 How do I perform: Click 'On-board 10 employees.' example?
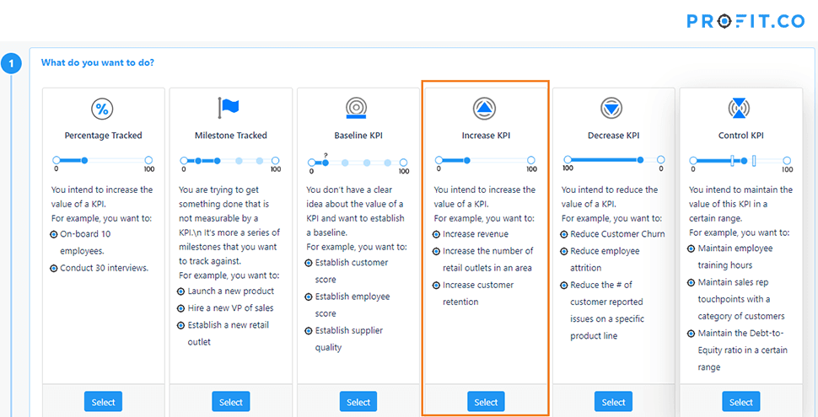pyautogui.click(x=85, y=243)
